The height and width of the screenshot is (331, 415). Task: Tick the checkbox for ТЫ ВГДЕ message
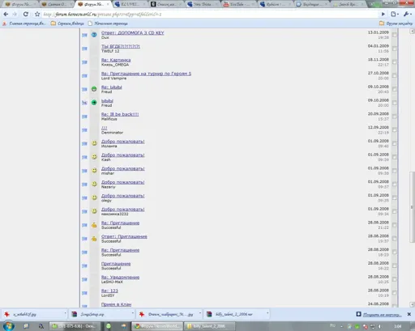[x=395, y=49]
